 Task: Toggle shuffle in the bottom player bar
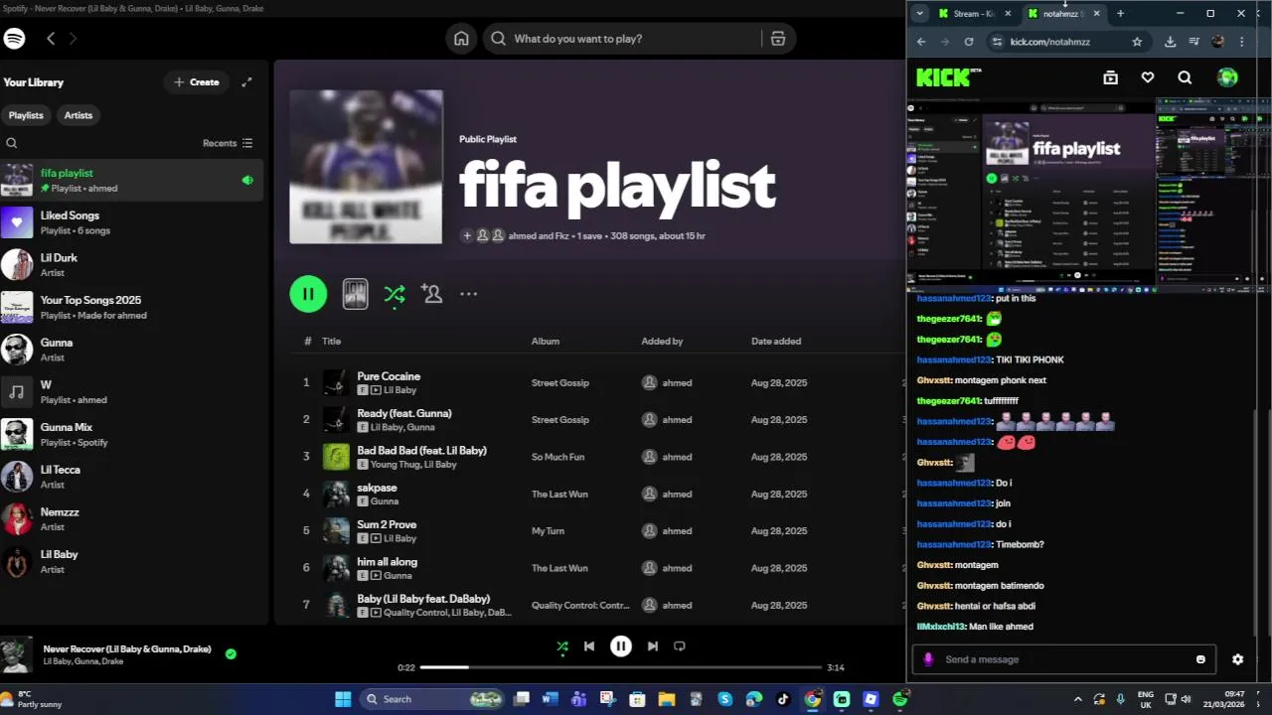(562, 646)
